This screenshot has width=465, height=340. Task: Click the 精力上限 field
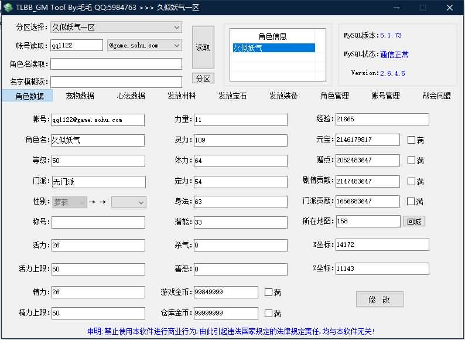click(98, 313)
